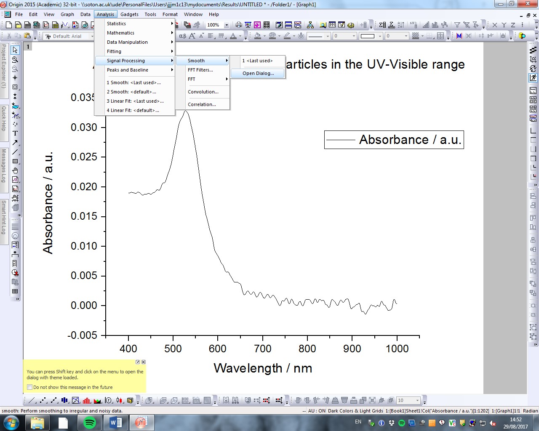Click Open Dialog... in Smooth submenu
This screenshot has height=431, width=539.
(x=258, y=73)
